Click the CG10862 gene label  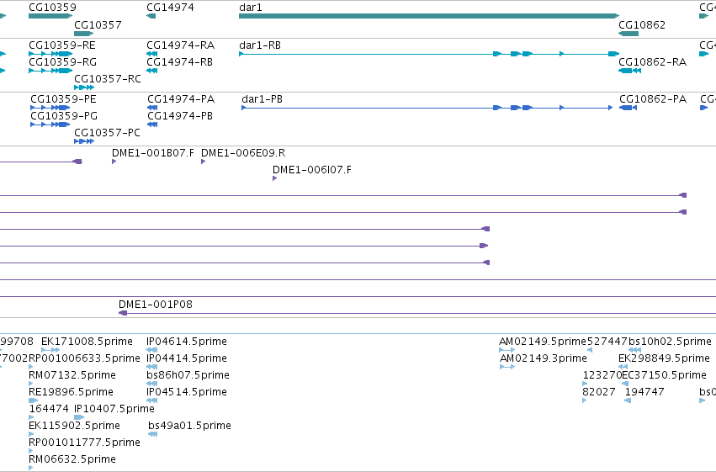[x=642, y=24]
